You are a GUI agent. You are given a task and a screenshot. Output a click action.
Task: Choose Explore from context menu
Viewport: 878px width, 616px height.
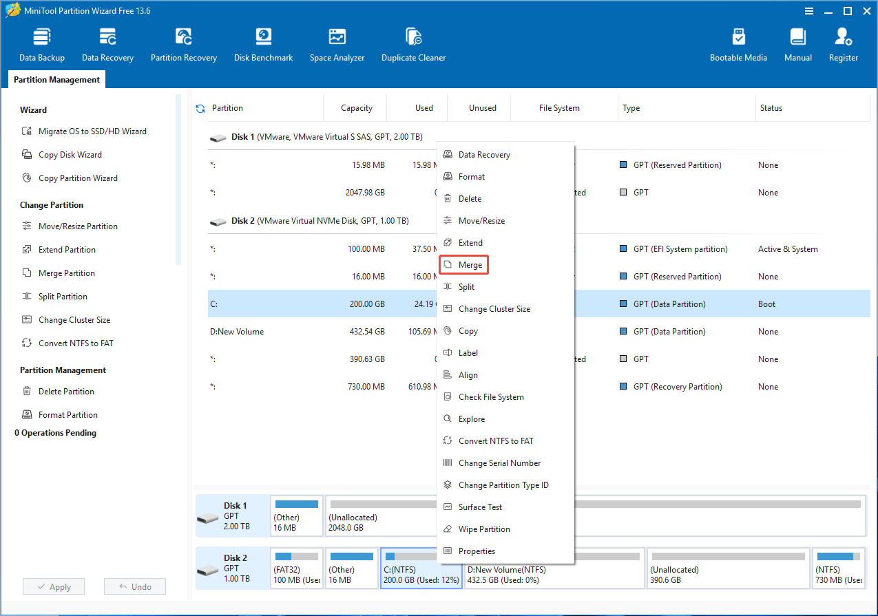tap(505, 419)
